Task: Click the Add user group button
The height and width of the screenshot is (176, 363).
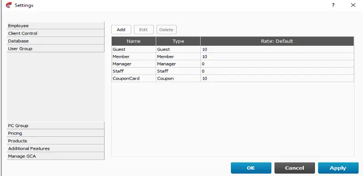Action: [121, 30]
